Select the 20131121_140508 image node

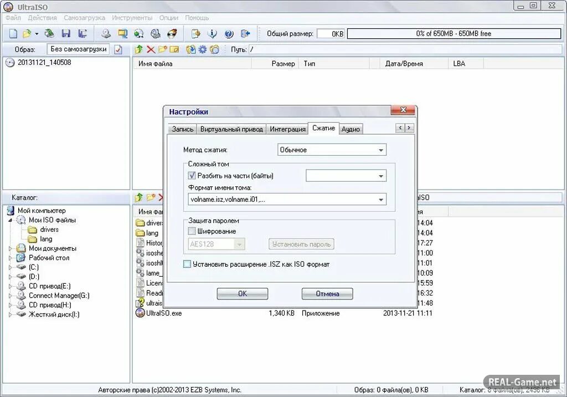click(x=44, y=62)
